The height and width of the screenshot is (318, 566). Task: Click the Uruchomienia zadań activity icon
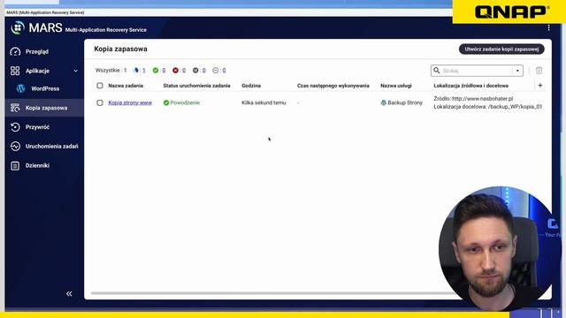click(x=15, y=146)
